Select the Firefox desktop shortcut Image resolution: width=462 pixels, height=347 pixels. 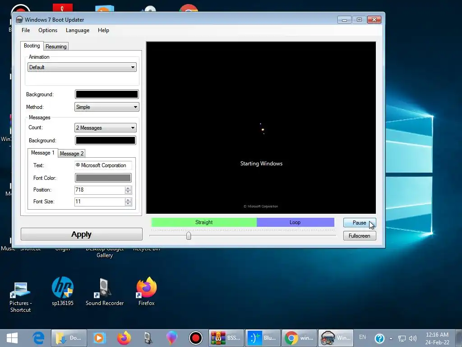(x=147, y=291)
